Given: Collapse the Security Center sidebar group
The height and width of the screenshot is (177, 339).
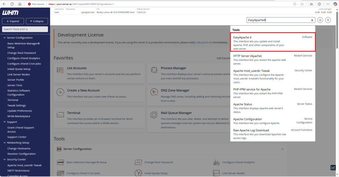Looking at the screenshot, I should tap(4, 159).
